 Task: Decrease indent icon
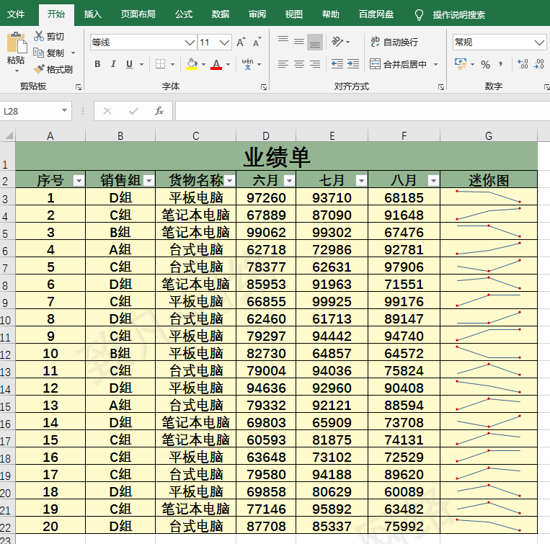pos(337,64)
